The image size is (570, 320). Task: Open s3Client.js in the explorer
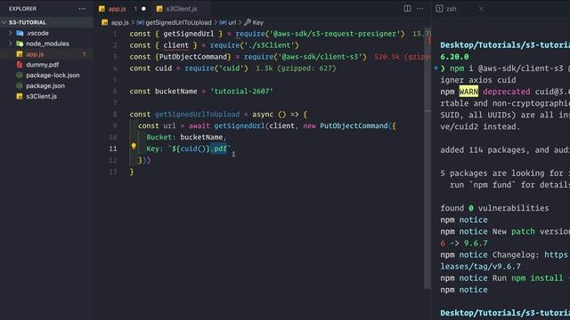click(x=42, y=96)
